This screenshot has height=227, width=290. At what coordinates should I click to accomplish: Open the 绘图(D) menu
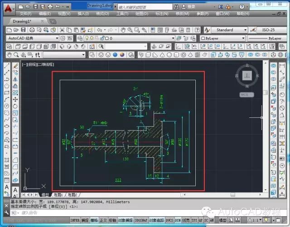[x=142, y=14]
